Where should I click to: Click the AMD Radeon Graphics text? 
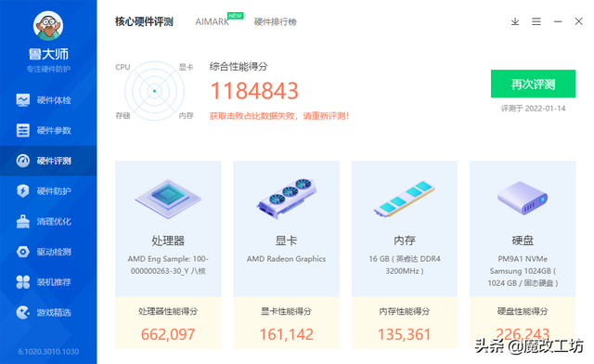point(287,259)
